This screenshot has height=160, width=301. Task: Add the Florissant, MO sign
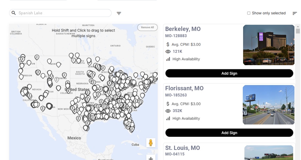[229, 133]
